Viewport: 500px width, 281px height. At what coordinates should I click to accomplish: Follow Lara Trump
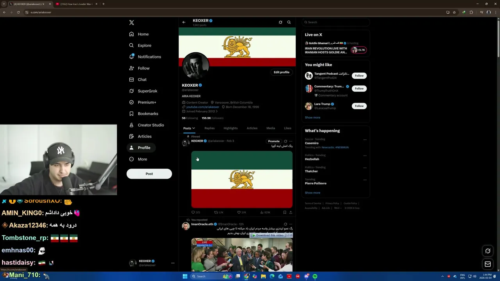tap(359, 106)
